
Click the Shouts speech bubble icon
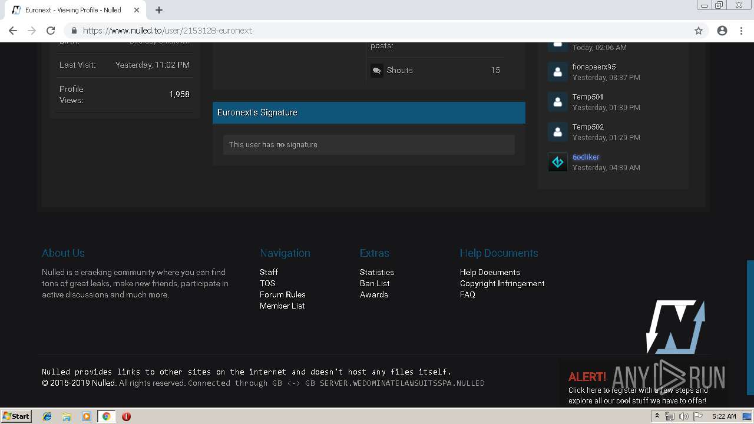click(376, 70)
